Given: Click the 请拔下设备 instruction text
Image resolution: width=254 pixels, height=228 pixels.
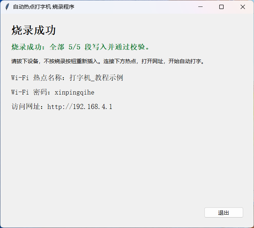Looking at the screenshot, I should click(25, 61).
